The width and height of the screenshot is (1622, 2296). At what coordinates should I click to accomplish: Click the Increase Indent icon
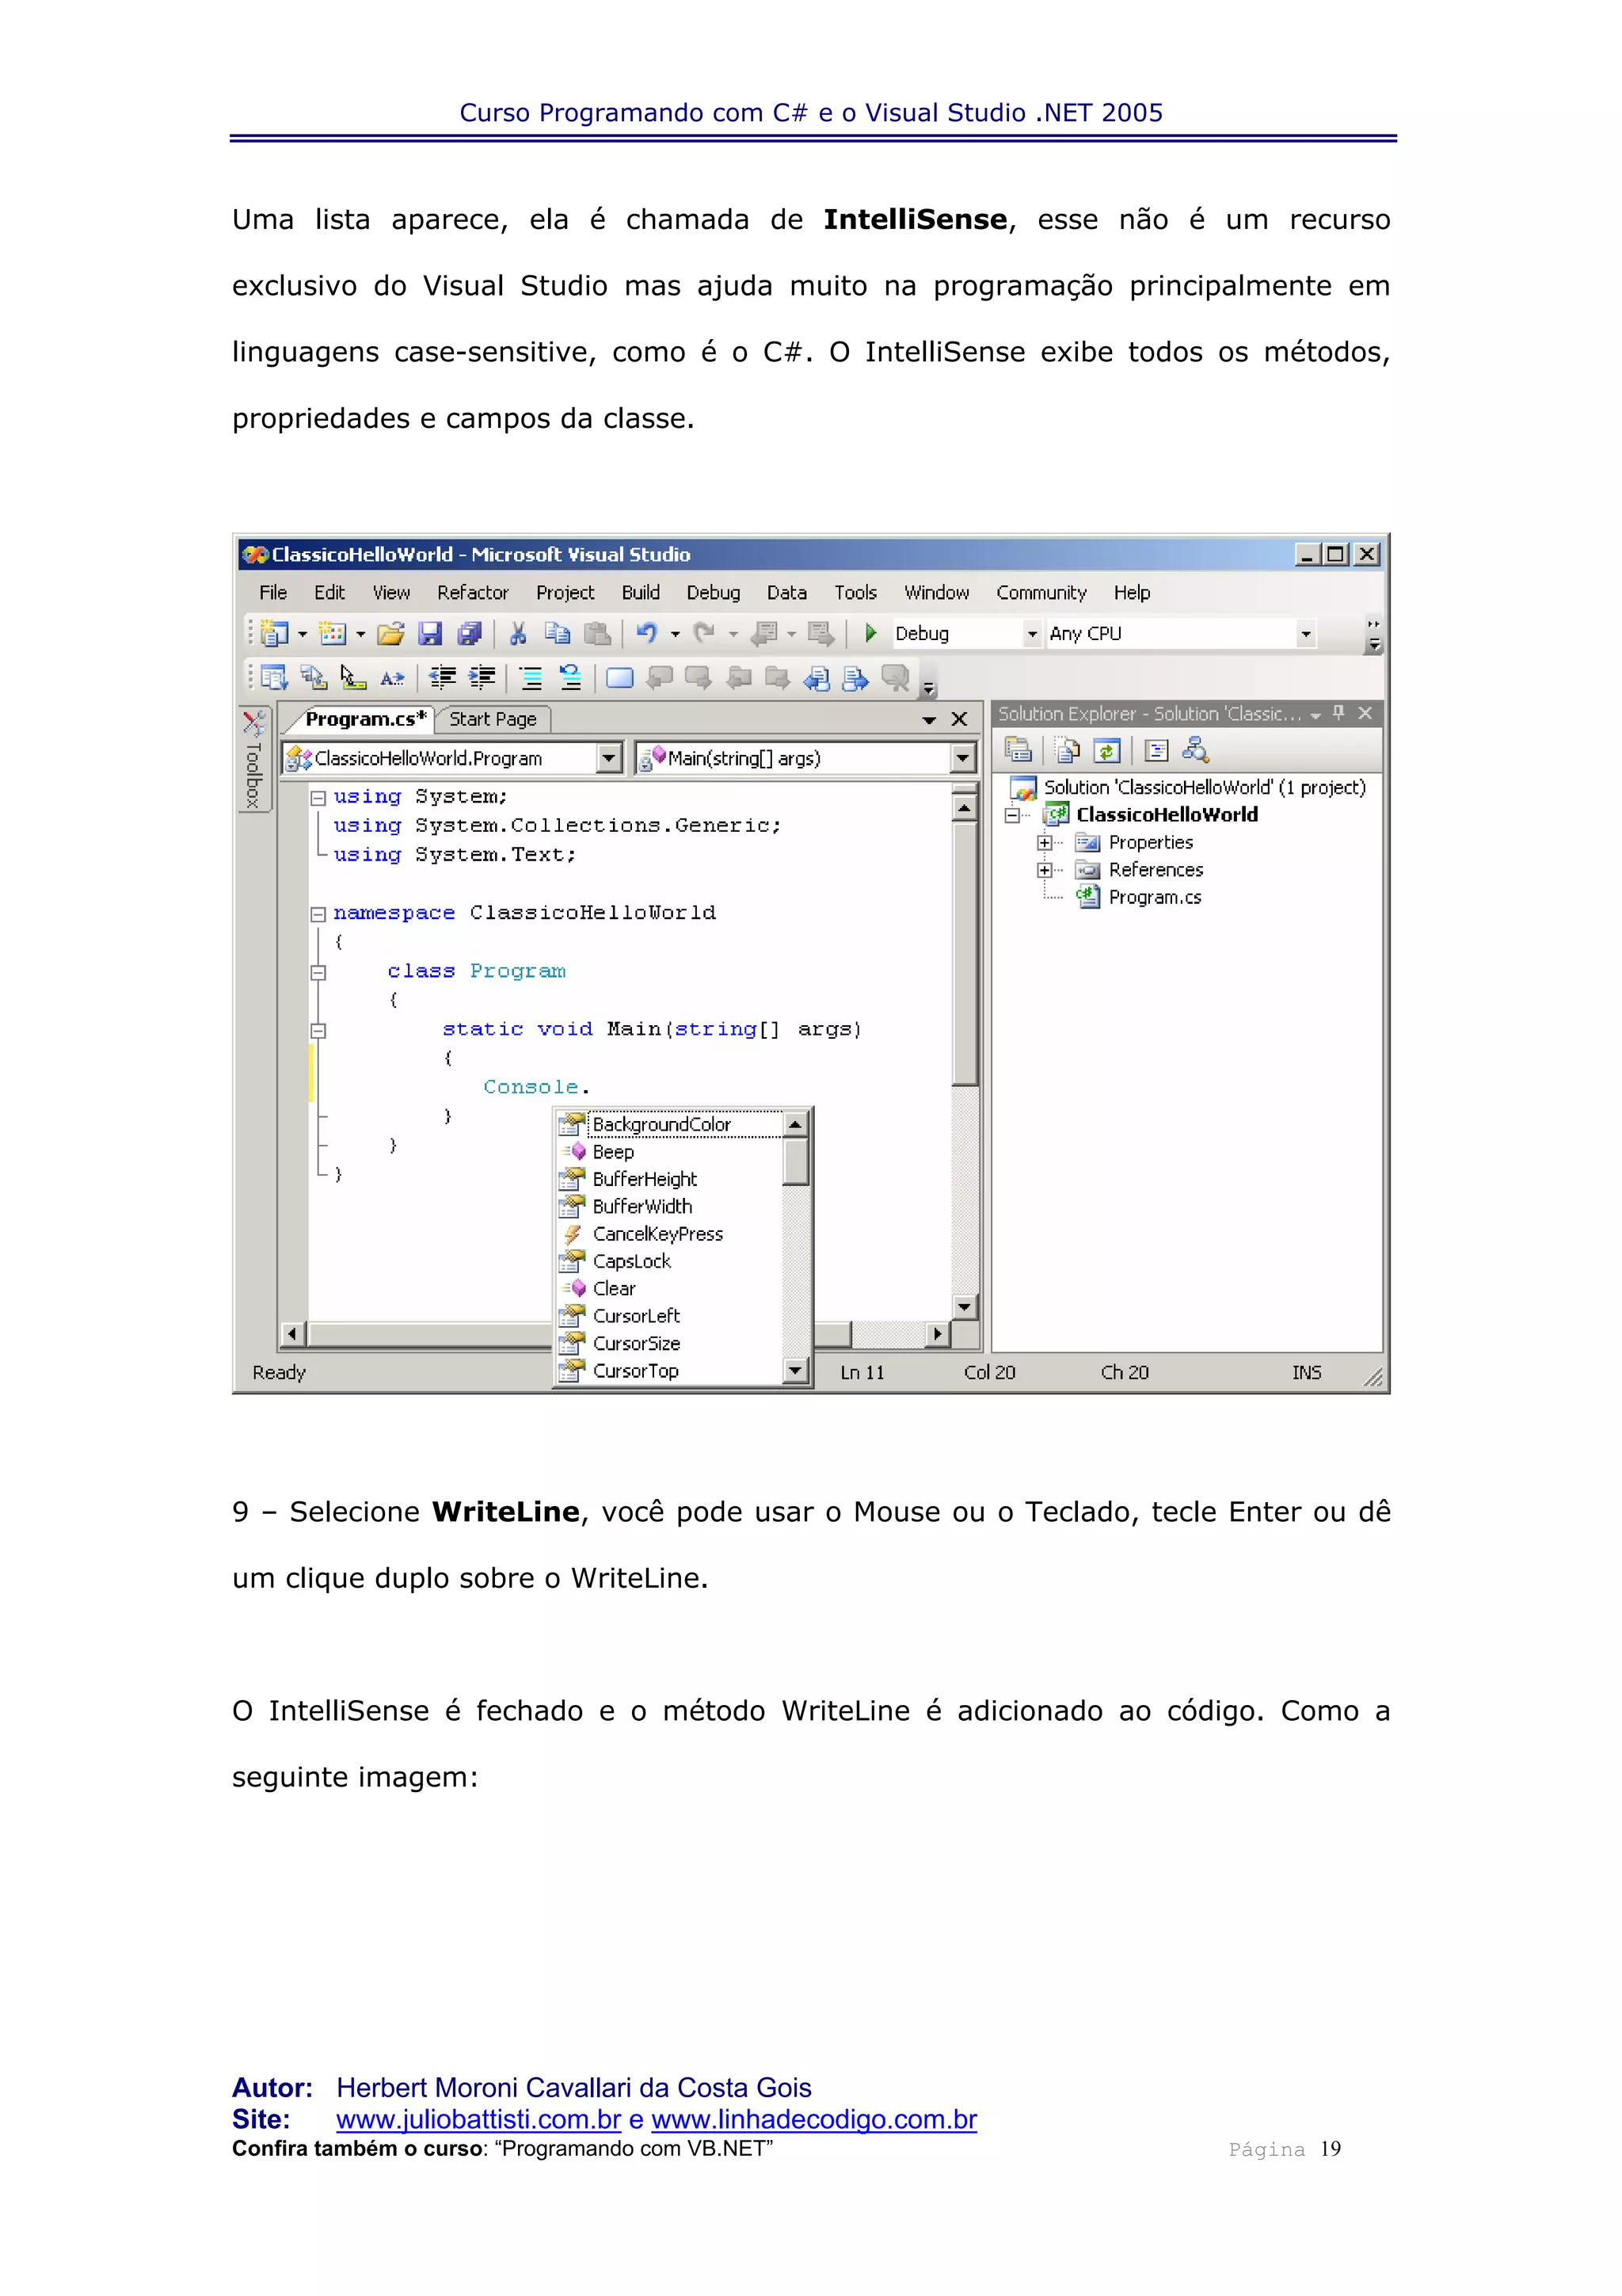[x=482, y=678]
